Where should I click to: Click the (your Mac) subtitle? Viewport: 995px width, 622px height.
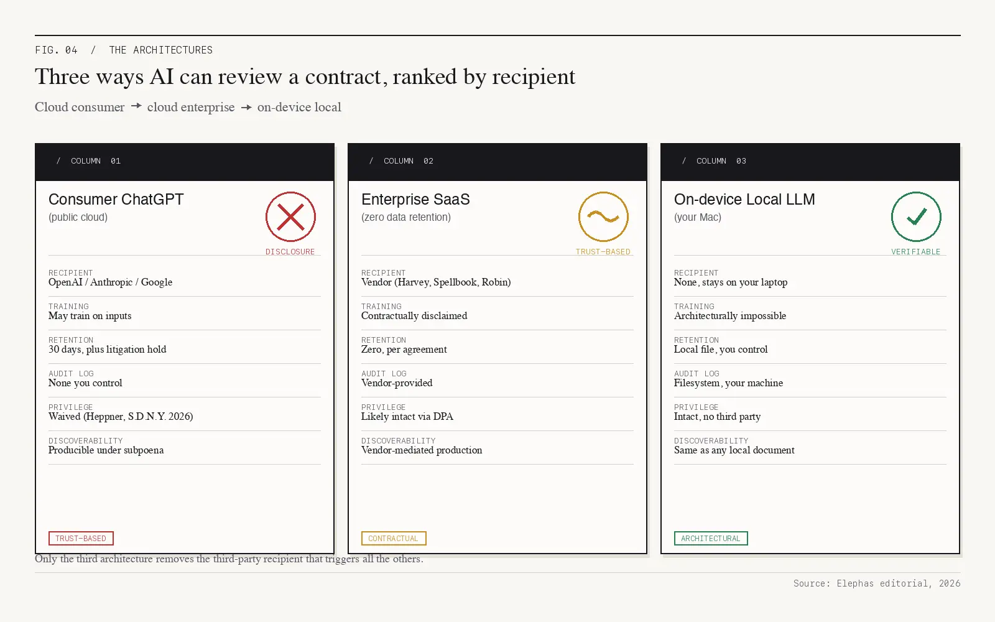pyautogui.click(x=698, y=217)
